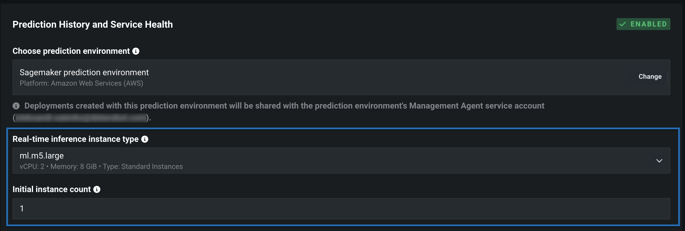Click the Platform: Amazon Web Services (AWS) text

(81, 83)
